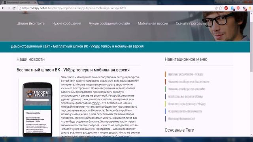Viewport: 253px width, 142px height.
Task: Open sidebar link beside the green bar
Action: coord(187,89)
